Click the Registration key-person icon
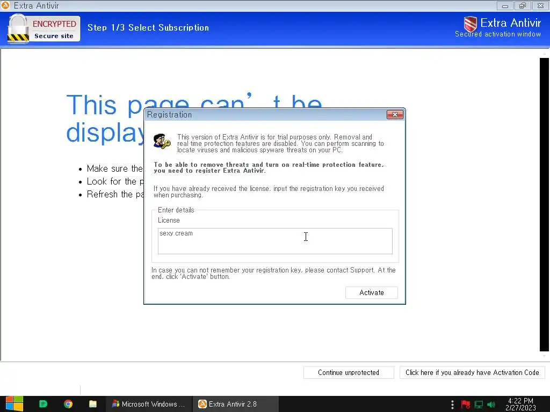The width and height of the screenshot is (550, 412). 162,142
